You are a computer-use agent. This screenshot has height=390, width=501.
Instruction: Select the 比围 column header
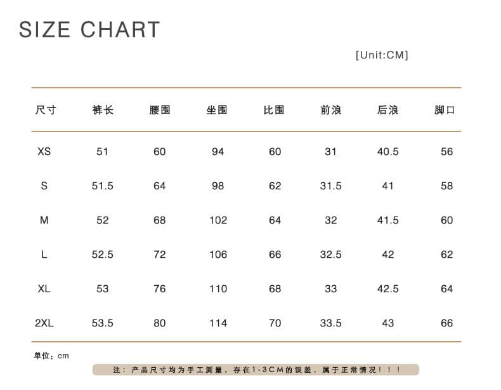274,110
